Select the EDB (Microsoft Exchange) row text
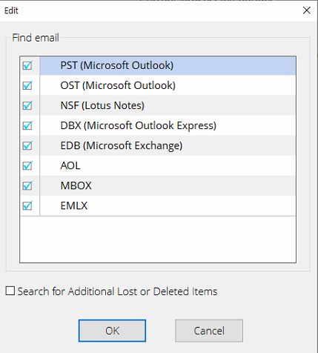The image size is (318, 353). (x=122, y=145)
